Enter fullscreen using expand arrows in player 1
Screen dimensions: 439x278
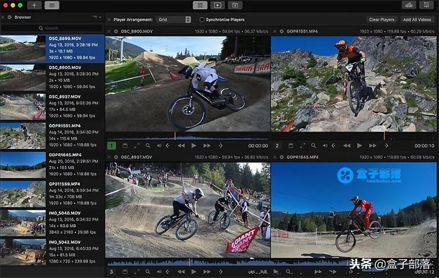pos(137,146)
